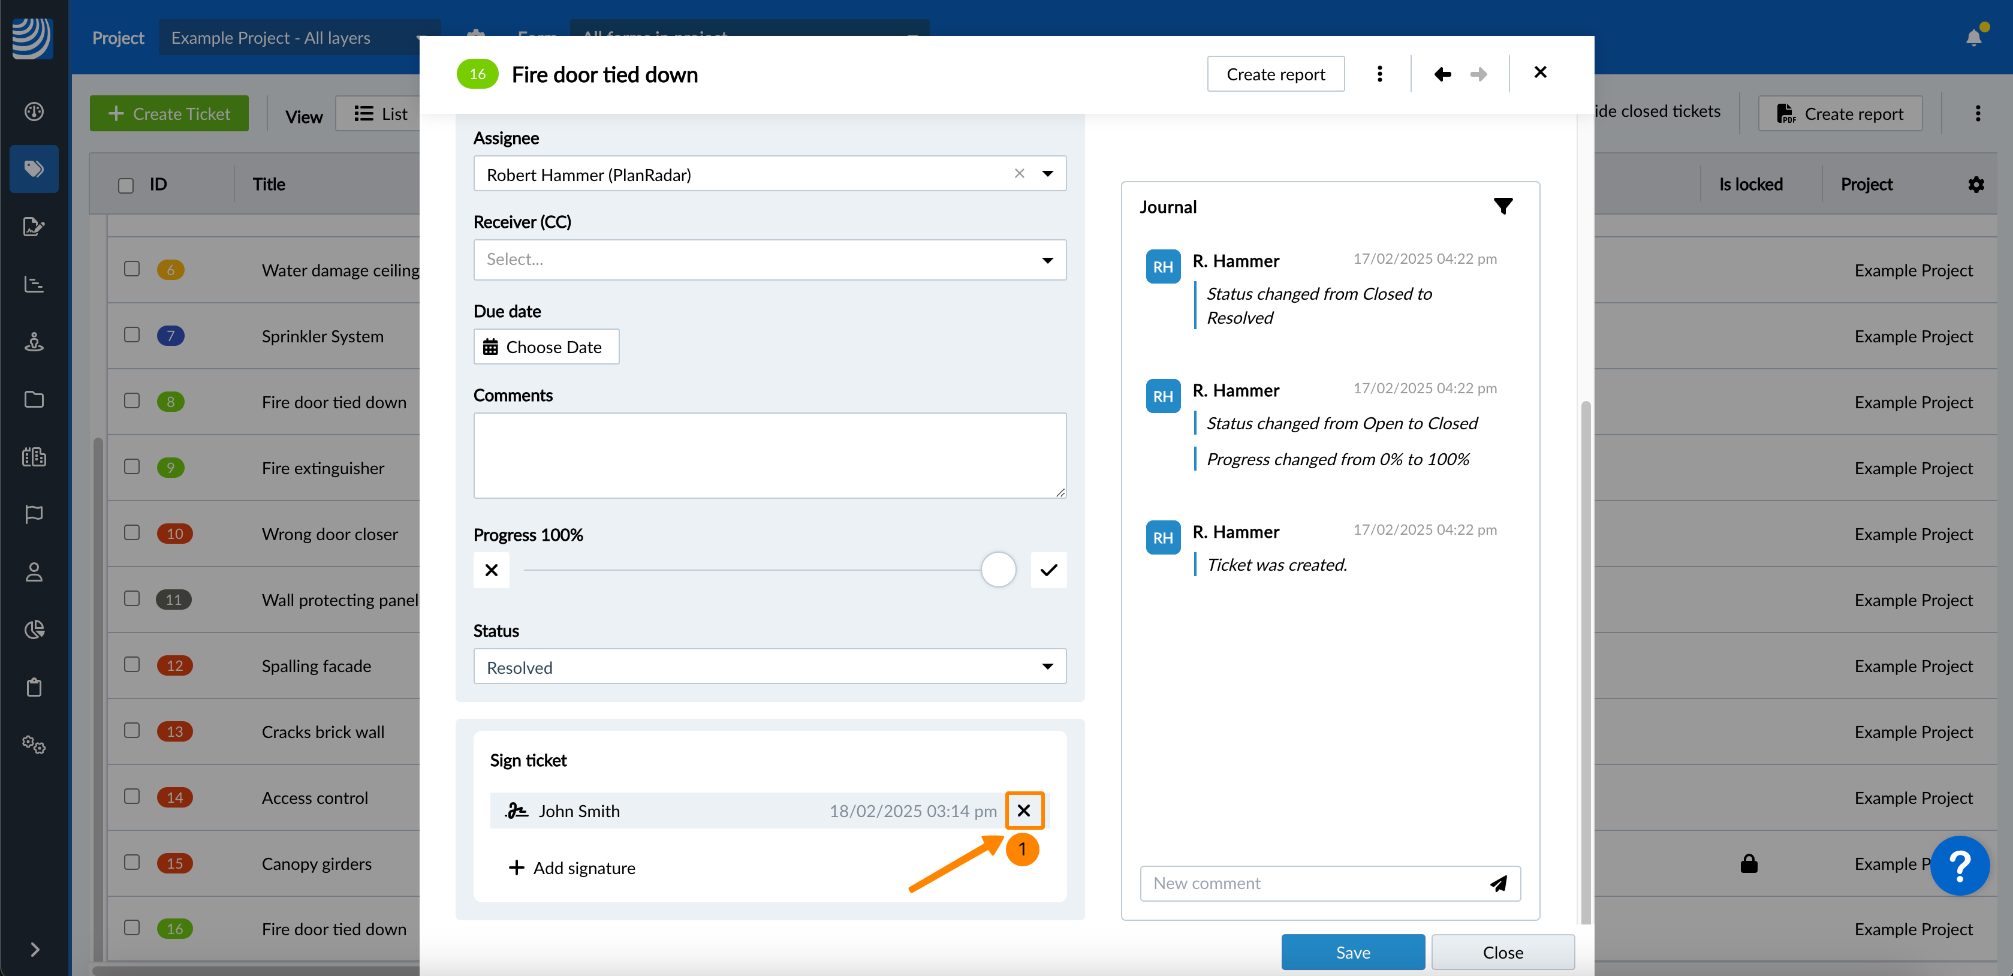The width and height of the screenshot is (2013, 976).
Task: Expand the Assignee dropdown arrow
Action: tap(1047, 173)
